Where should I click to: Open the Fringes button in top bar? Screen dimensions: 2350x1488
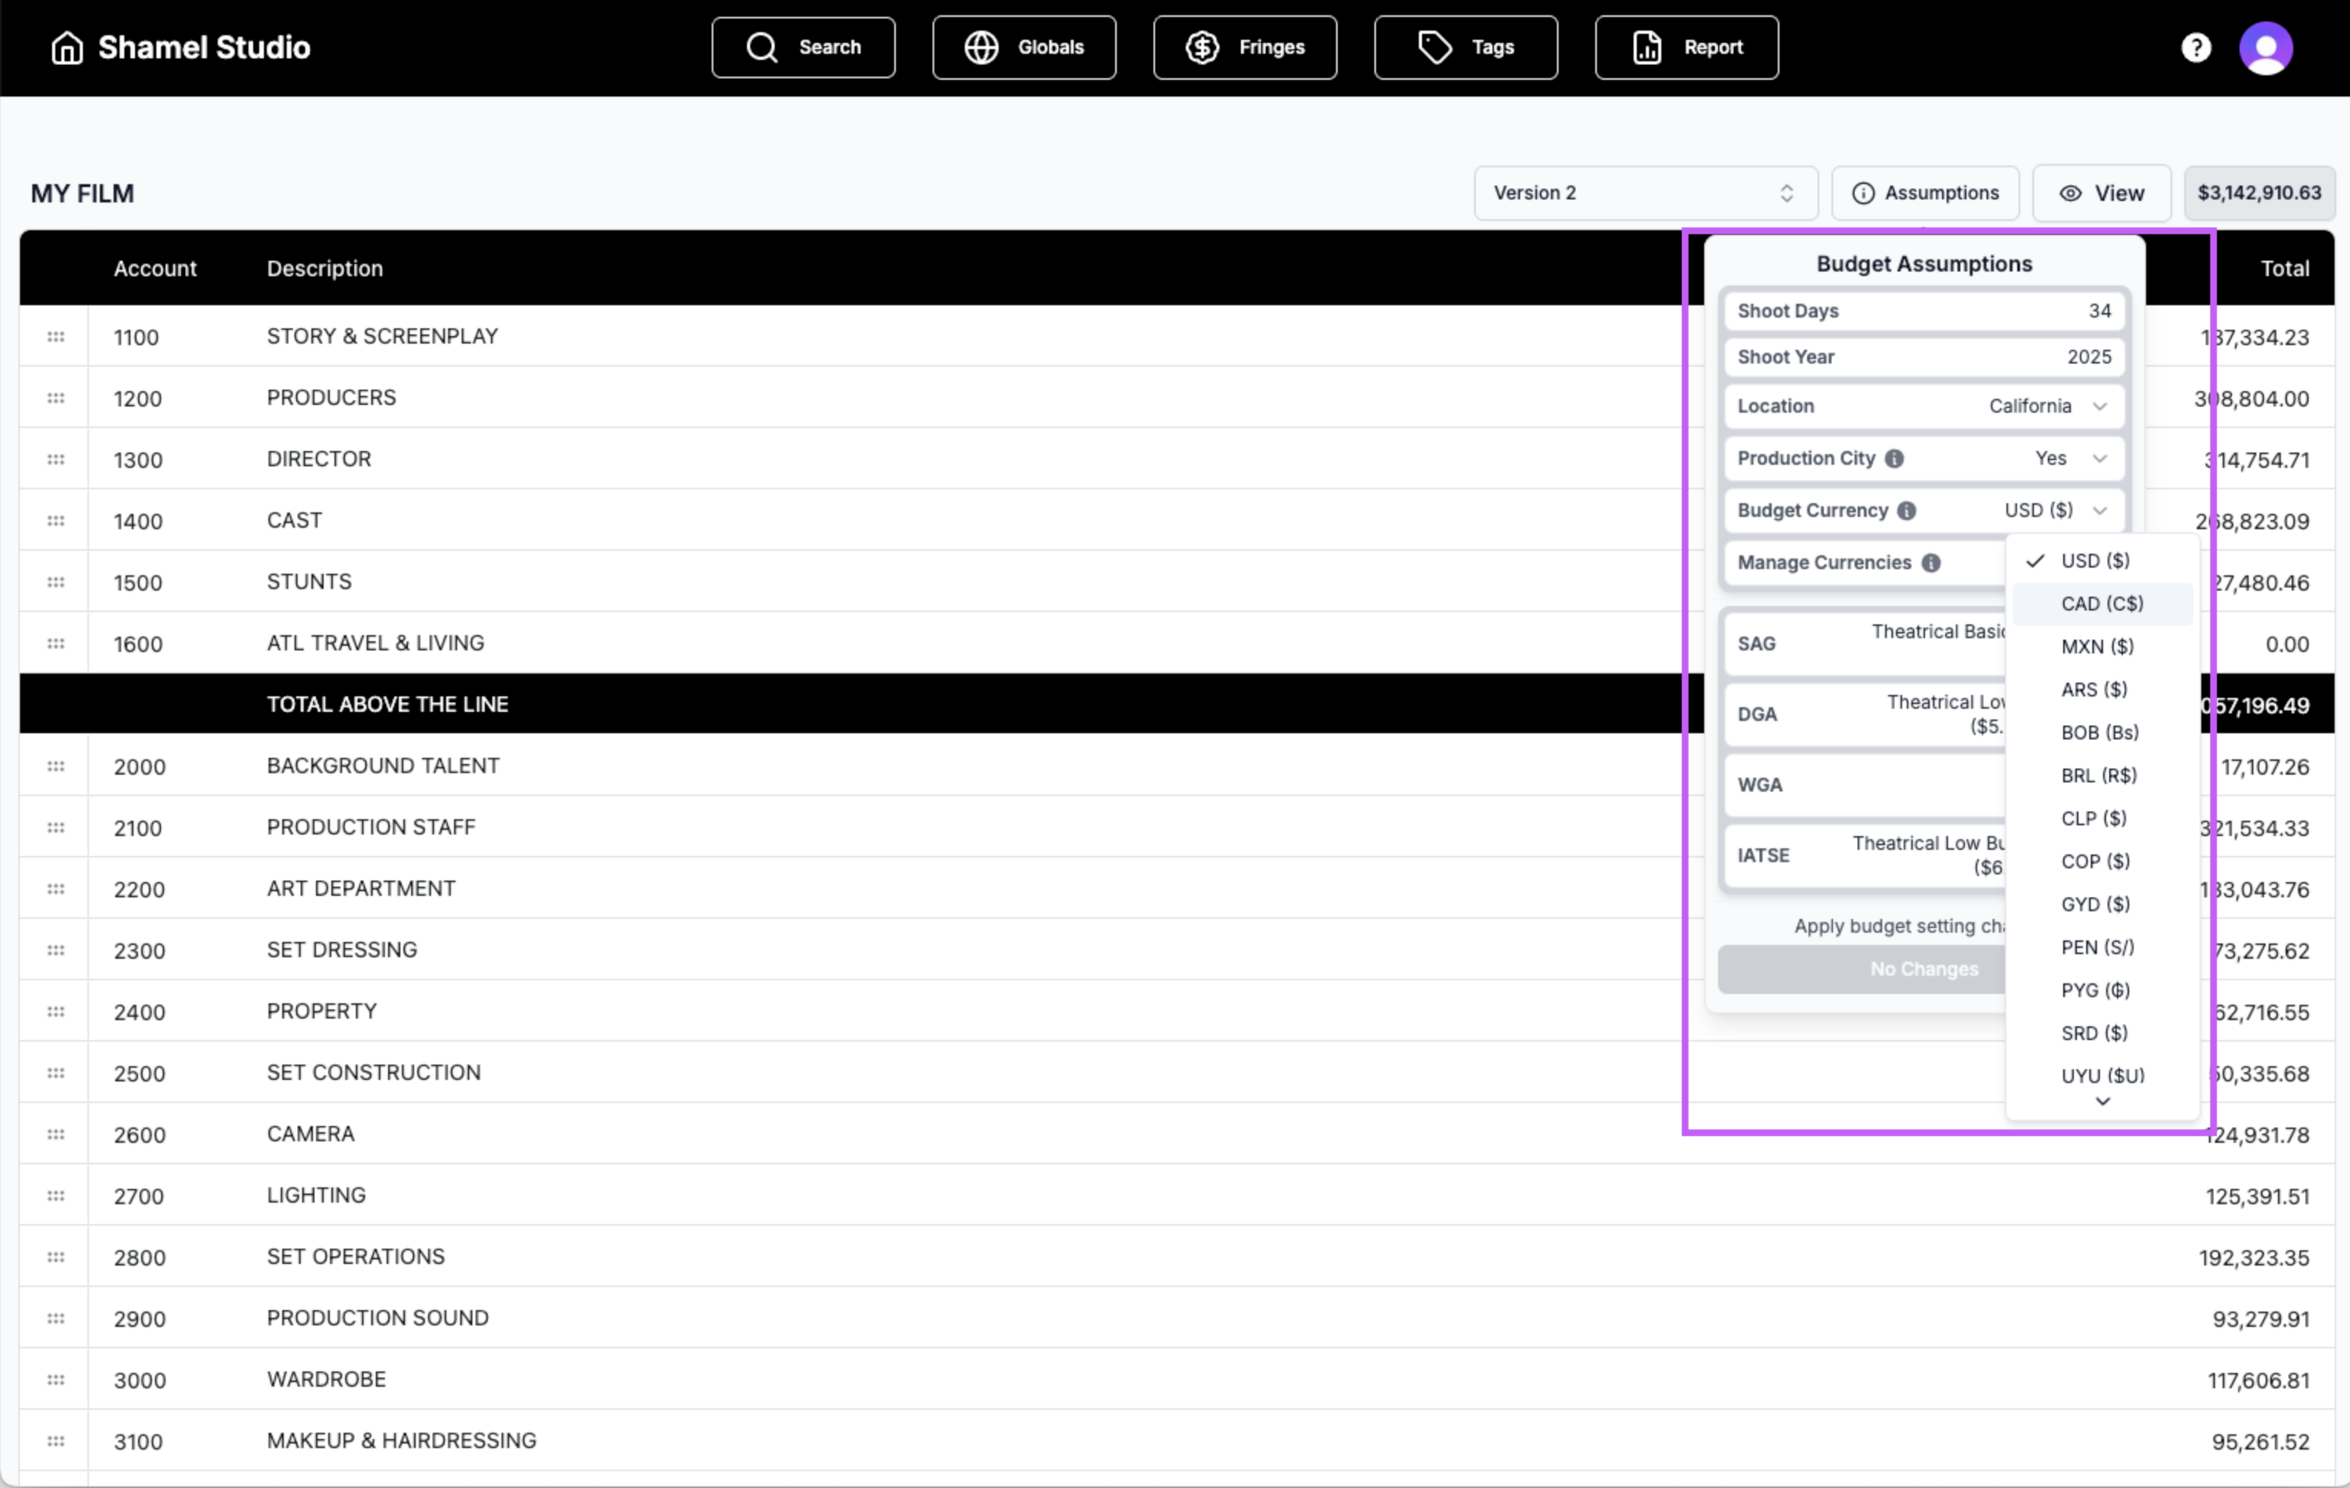click(1244, 48)
